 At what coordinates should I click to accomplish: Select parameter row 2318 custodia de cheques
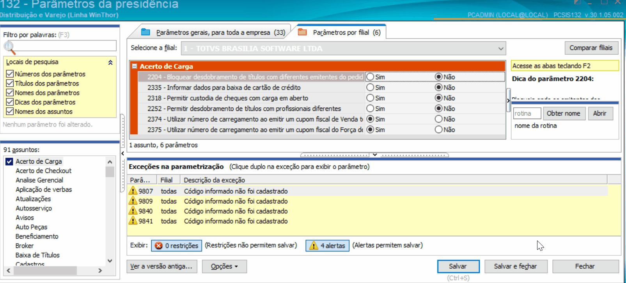point(252,98)
